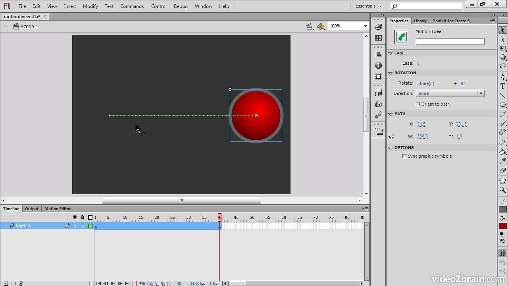
Task: Open the Commands menu
Action: tap(132, 6)
